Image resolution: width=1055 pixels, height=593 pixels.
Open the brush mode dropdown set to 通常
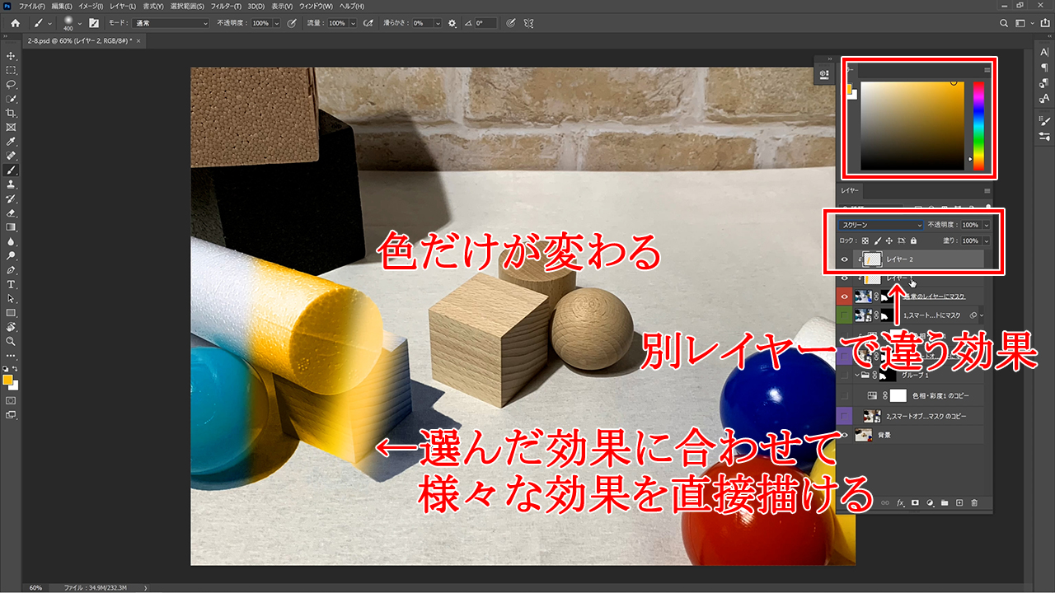(x=169, y=23)
